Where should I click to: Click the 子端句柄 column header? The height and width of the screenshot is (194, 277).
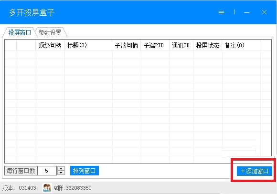[x=127, y=45]
